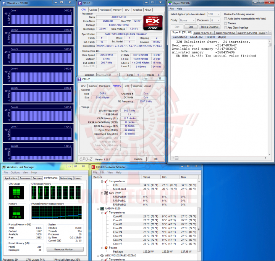Open the Options menu in Task Manager
Image resolution: width=275 pixels, height=261 pixels.
(x=15, y=173)
